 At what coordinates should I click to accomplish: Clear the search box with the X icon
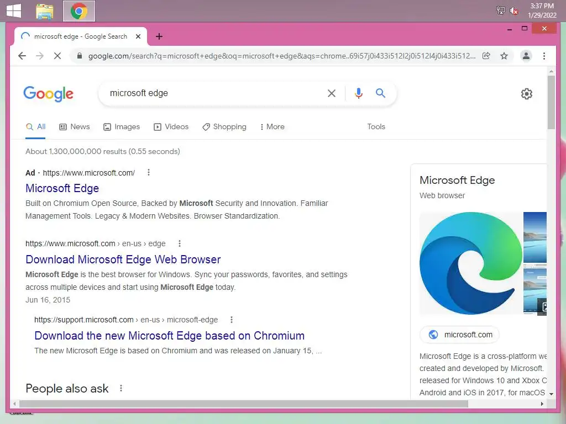[x=332, y=93]
